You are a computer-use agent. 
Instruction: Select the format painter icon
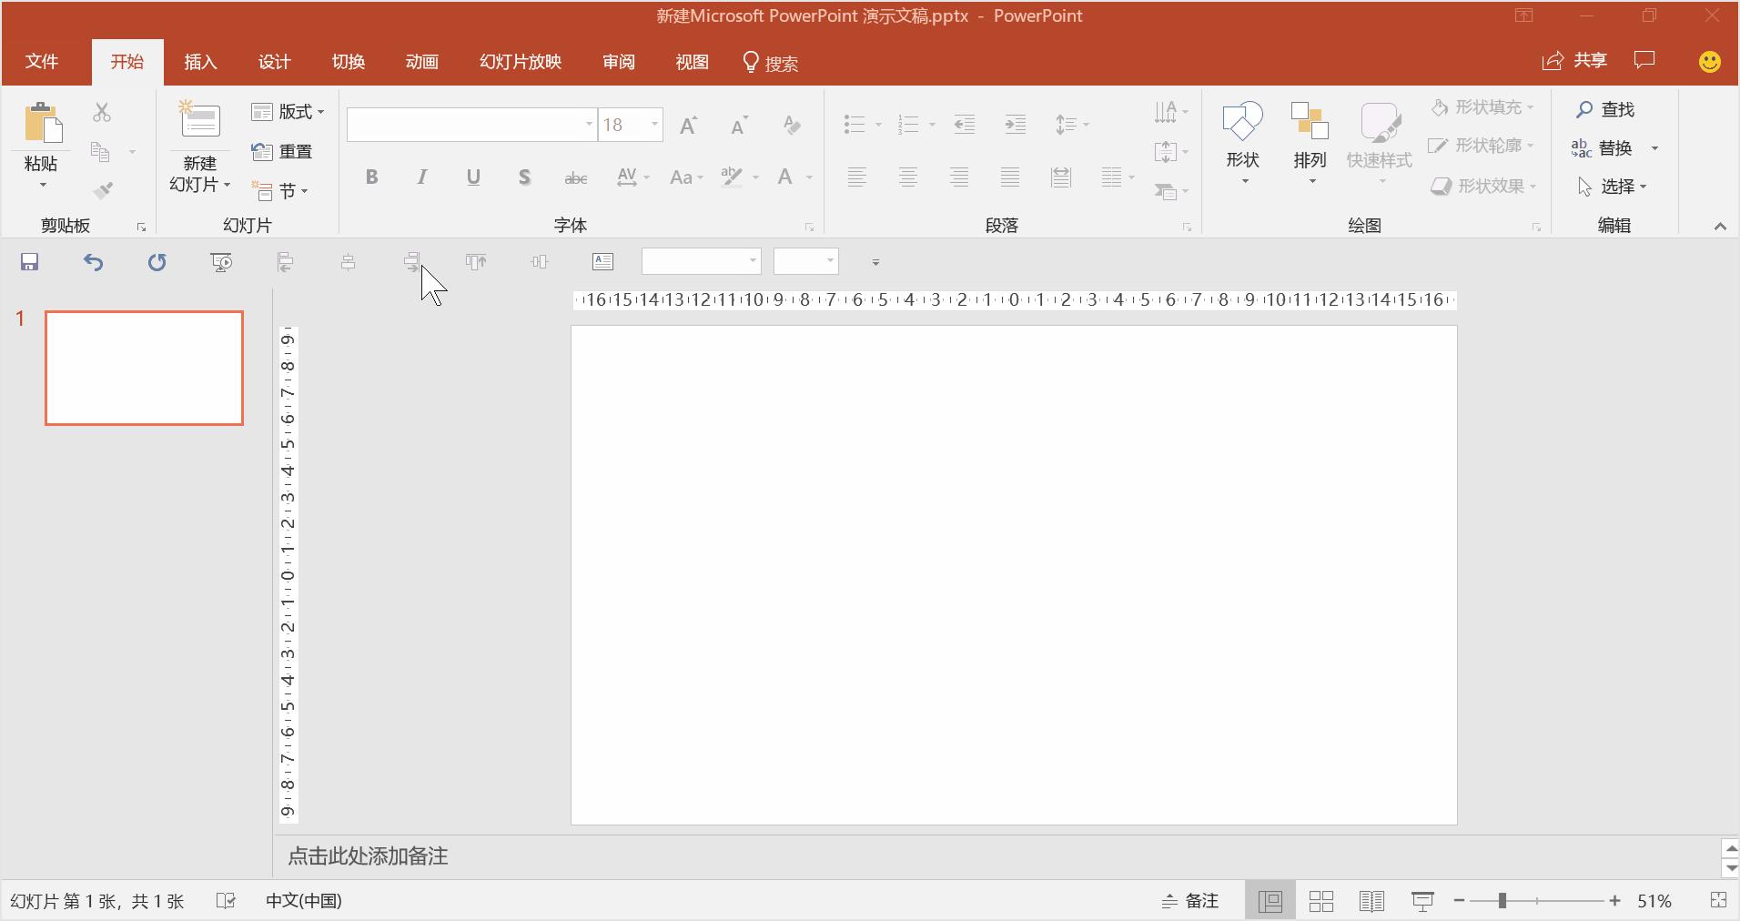tap(103, 190)
